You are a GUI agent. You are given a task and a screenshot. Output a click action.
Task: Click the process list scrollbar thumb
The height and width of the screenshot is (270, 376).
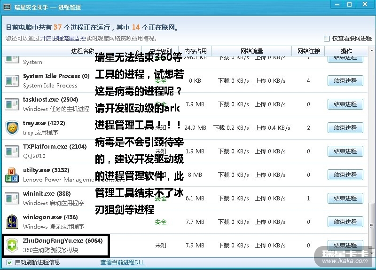(x=372, y=226)
